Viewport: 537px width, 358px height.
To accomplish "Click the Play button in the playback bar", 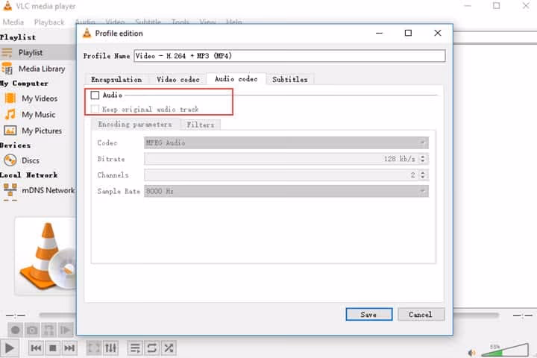I will pyautogui.click(x=10, y=348).
